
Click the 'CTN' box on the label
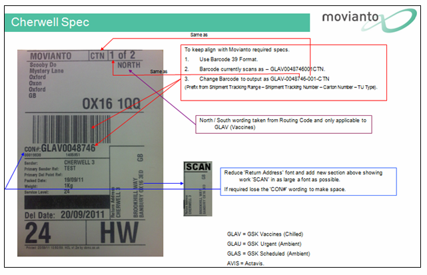(x=97, y=56)
